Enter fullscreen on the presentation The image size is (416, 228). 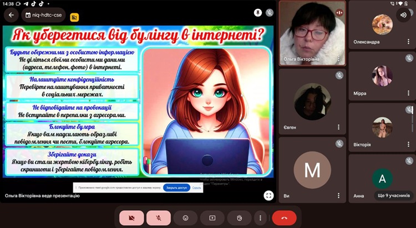[268, 195]
